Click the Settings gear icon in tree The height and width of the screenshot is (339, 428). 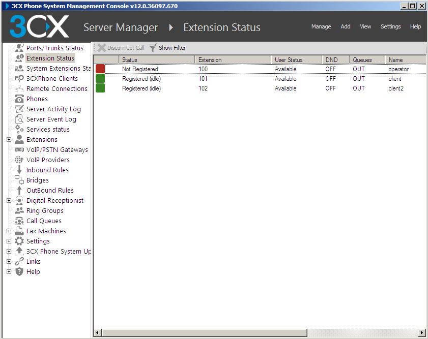(x=19, y=241)
